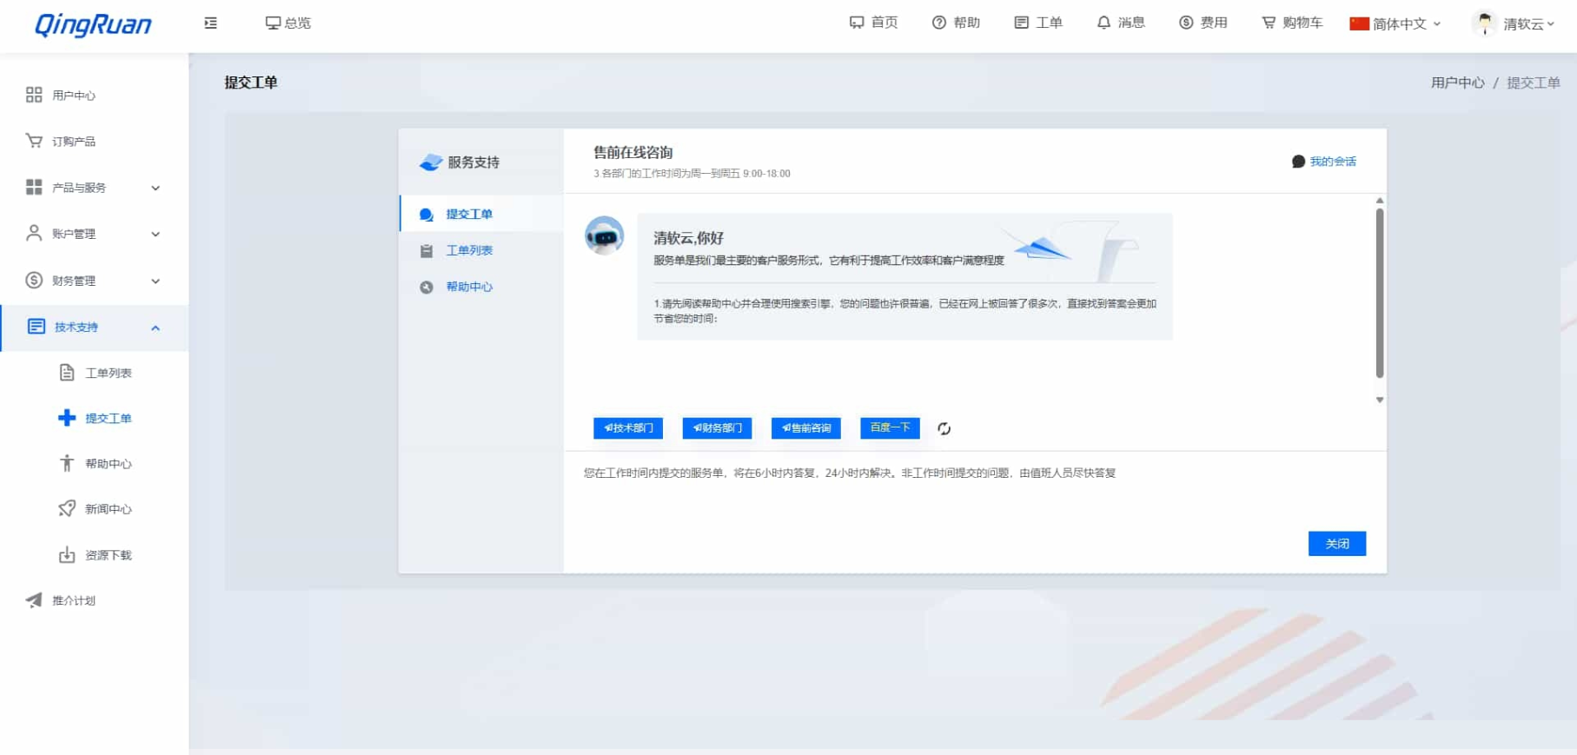Expand the 产品与服务 chevron
Image resolution: width=1577 pixels, height=755 pixels.
pos(156,188)
